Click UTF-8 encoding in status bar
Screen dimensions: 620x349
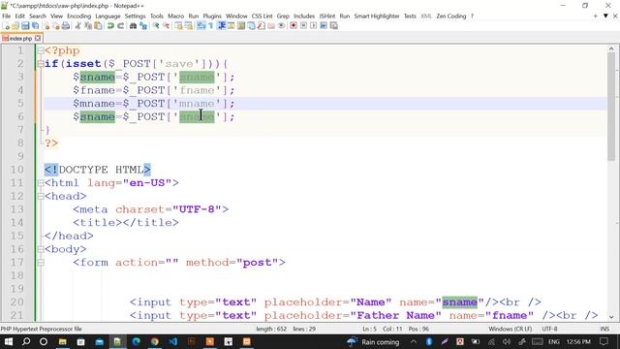tap(549, 329)
